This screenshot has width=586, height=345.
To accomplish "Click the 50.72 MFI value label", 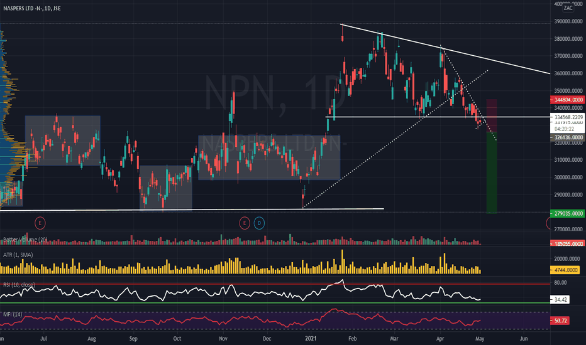I will (560, 321).
